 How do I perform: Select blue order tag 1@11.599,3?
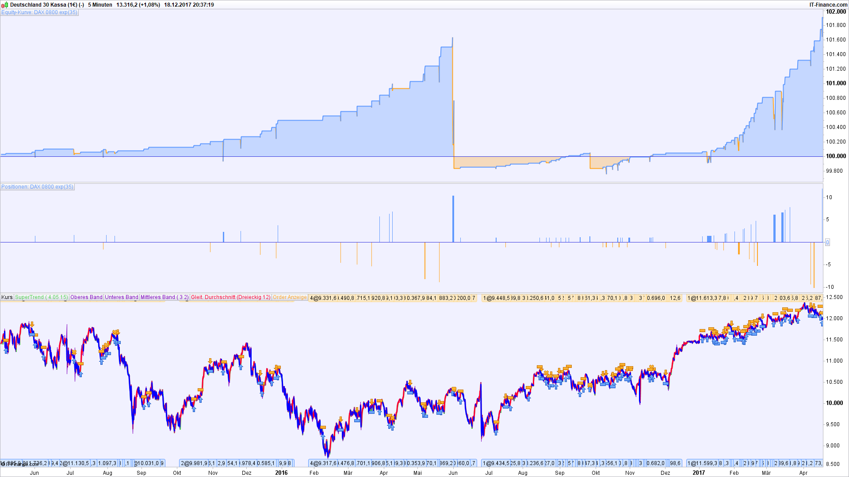pyautogui.click(x=702, y=463)
